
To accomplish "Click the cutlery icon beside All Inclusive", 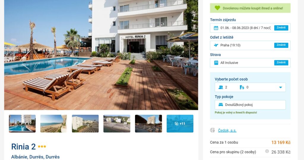I will (x=216, y=63).
